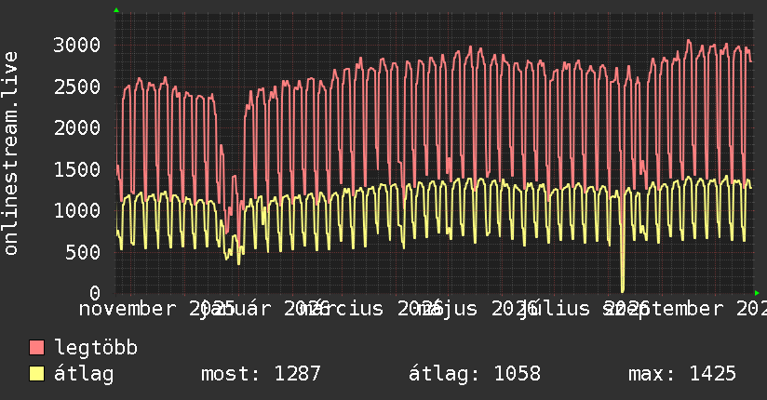Click the 'max: 1425' statistic
Image resolution: width=767 pixels, height=400 pixels.
[x=682, y=374]
